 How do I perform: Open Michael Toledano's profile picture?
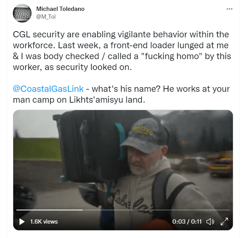coord(22,13)
